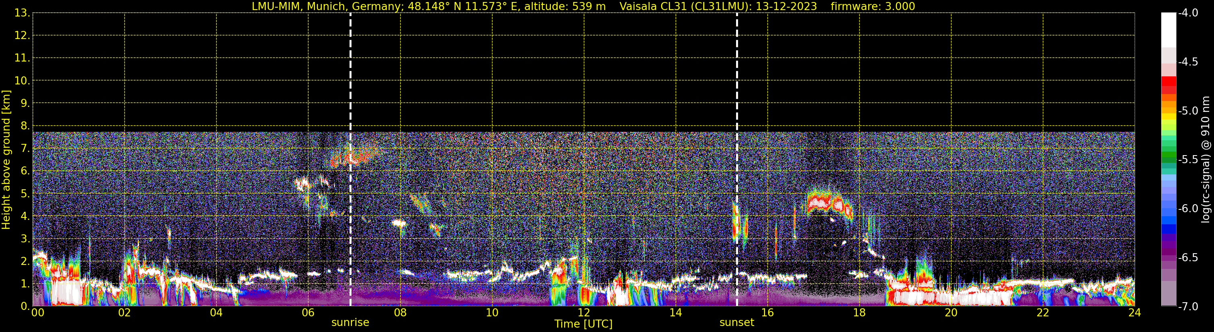
Task: Click the "-5.5" colorbar tick label
Action: pyautogui.click(x=1187, y=160)
